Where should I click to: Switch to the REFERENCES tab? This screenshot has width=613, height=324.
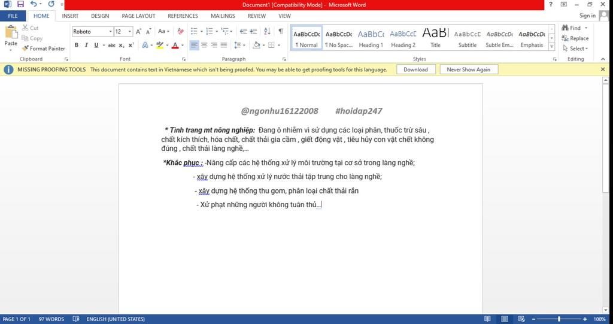click(183, 16)
